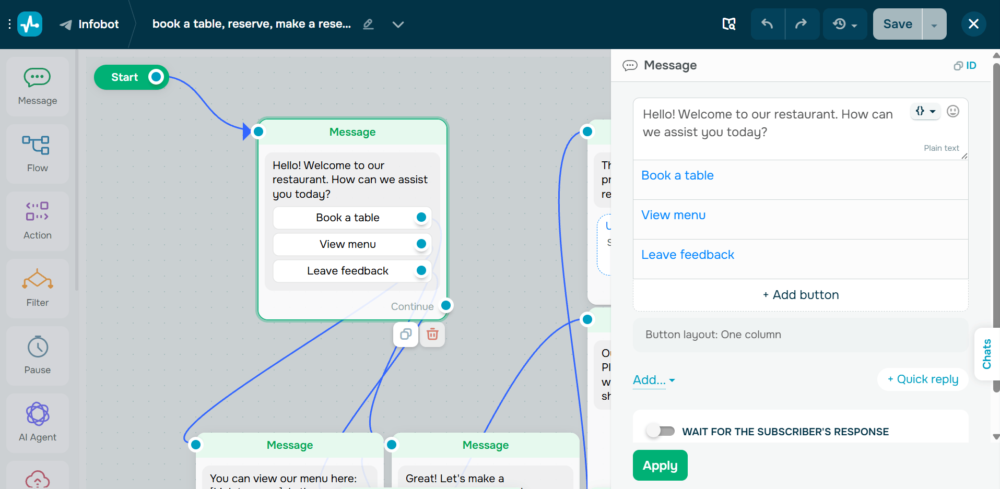The image size is (1000, 489).
Task: Edit the Leave feedback button in panel
Action: click(801, 259)
